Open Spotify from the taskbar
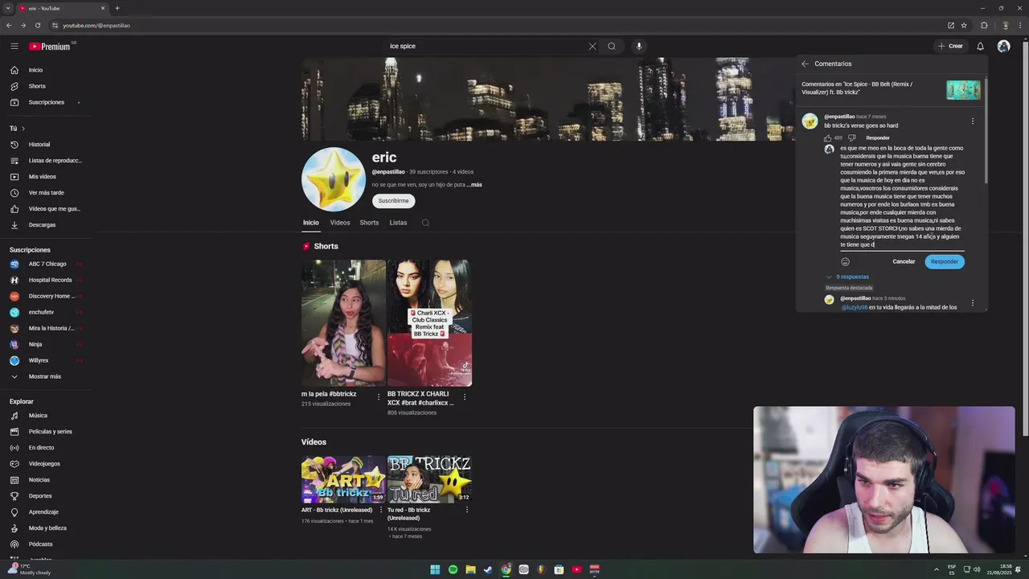This screenshot has height=579, width=1029. pos(453,569)
